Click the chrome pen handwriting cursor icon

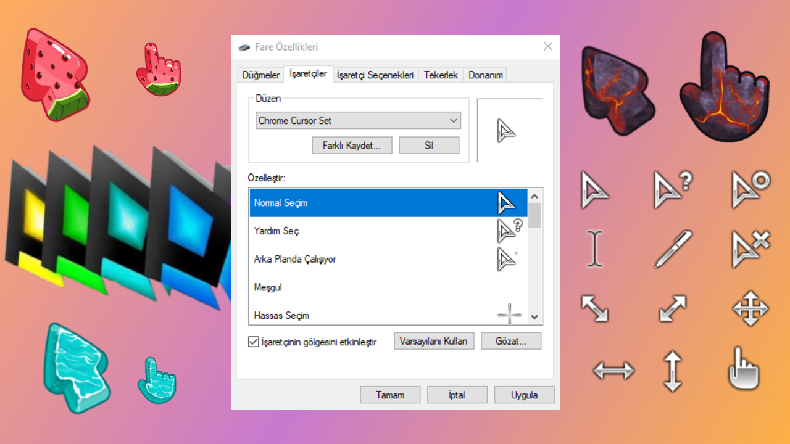pos(673,249)
